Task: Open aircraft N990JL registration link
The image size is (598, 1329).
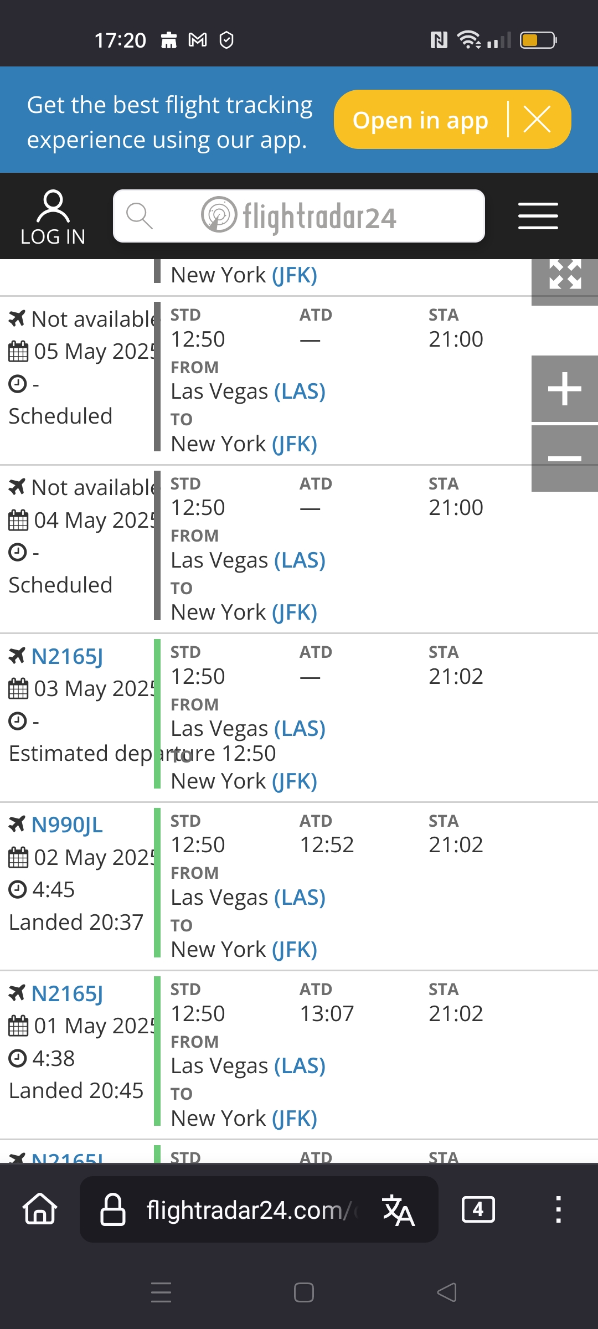Action: coord(67,825)
